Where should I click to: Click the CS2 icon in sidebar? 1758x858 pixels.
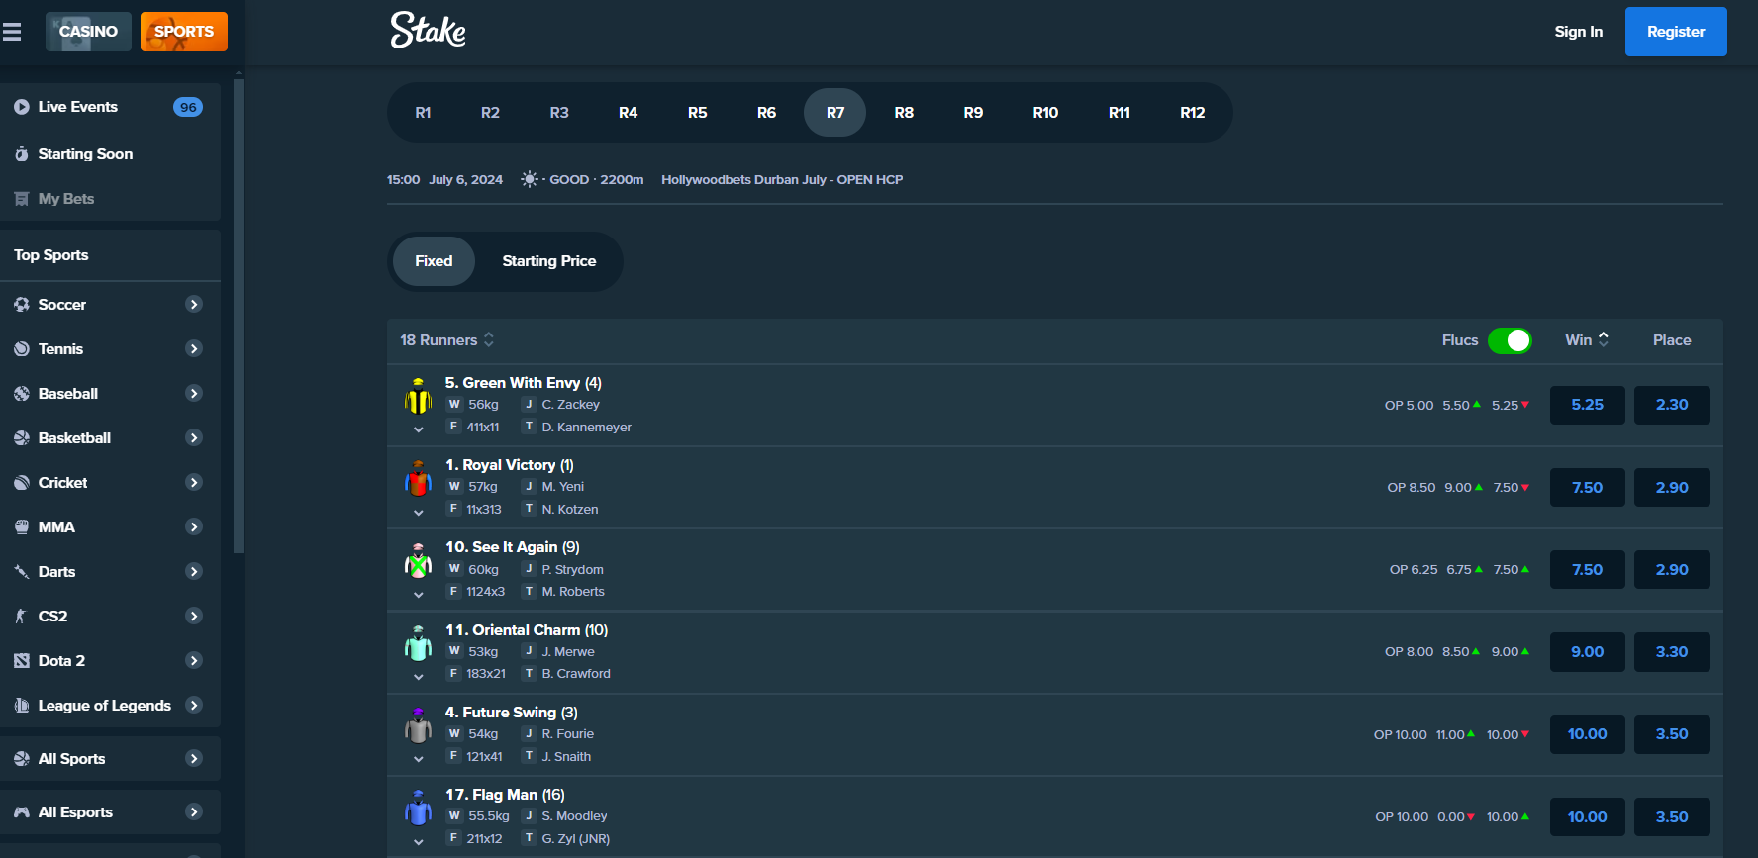22,617
